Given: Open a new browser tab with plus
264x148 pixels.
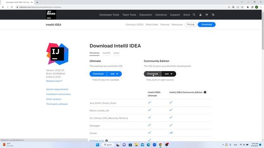Looking at the screenshot, I should point(37,2).
